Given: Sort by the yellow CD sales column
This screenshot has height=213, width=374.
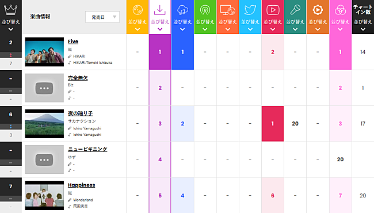Looking at the screenshot, I should tap(138, 25).
